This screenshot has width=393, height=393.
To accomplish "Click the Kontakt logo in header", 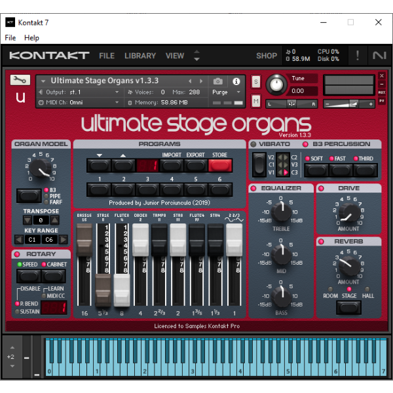I will [49, 56].
